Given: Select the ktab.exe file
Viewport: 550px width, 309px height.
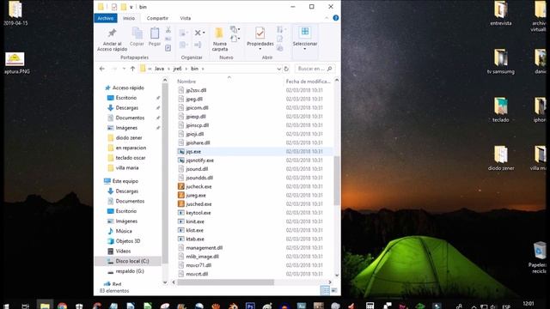Looking at the screenshot, I should tap(195, 239).
